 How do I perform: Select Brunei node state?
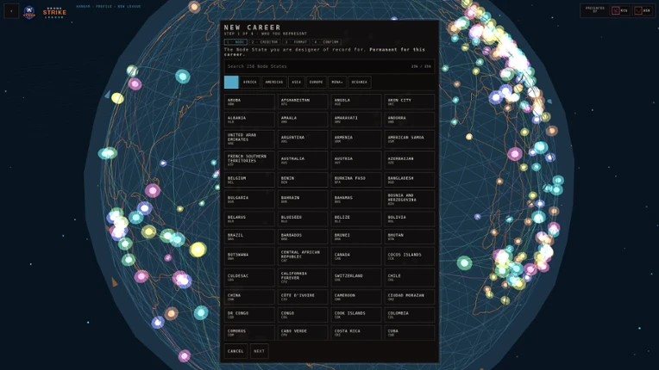(x=356, y=237)
